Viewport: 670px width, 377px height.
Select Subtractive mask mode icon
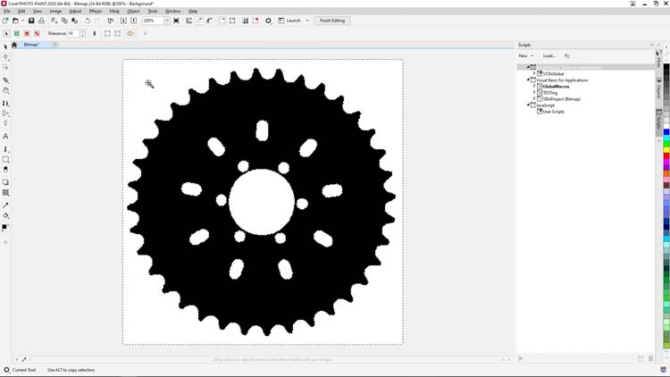click(x=27, y=33)
